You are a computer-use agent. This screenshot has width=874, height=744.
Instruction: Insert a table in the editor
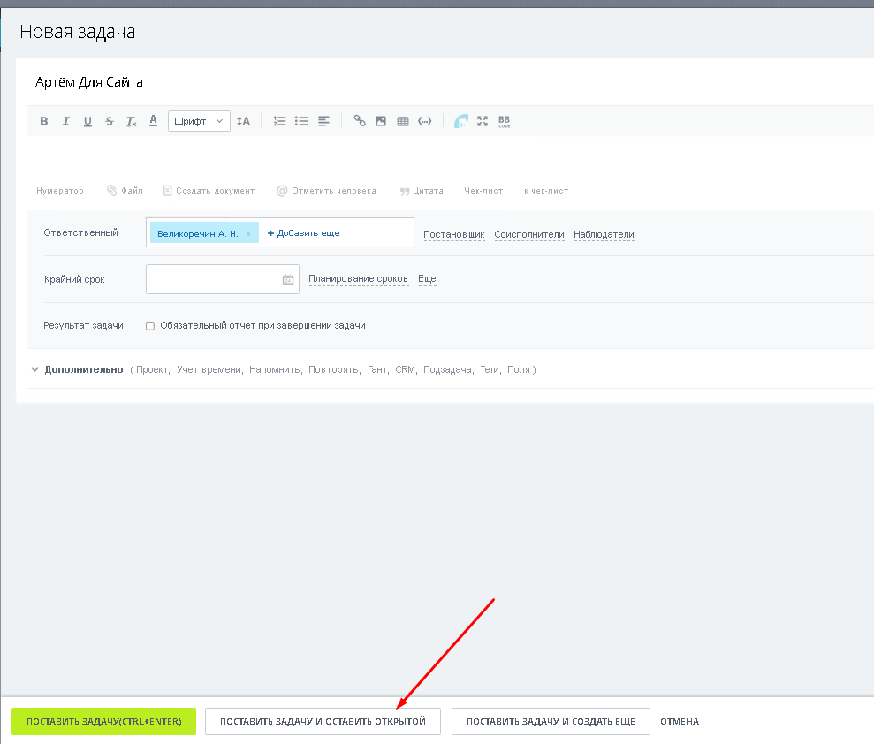pos(403,121)
